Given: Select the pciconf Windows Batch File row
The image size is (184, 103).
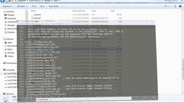Looking at the screenshot, I should tap(76, 18).
